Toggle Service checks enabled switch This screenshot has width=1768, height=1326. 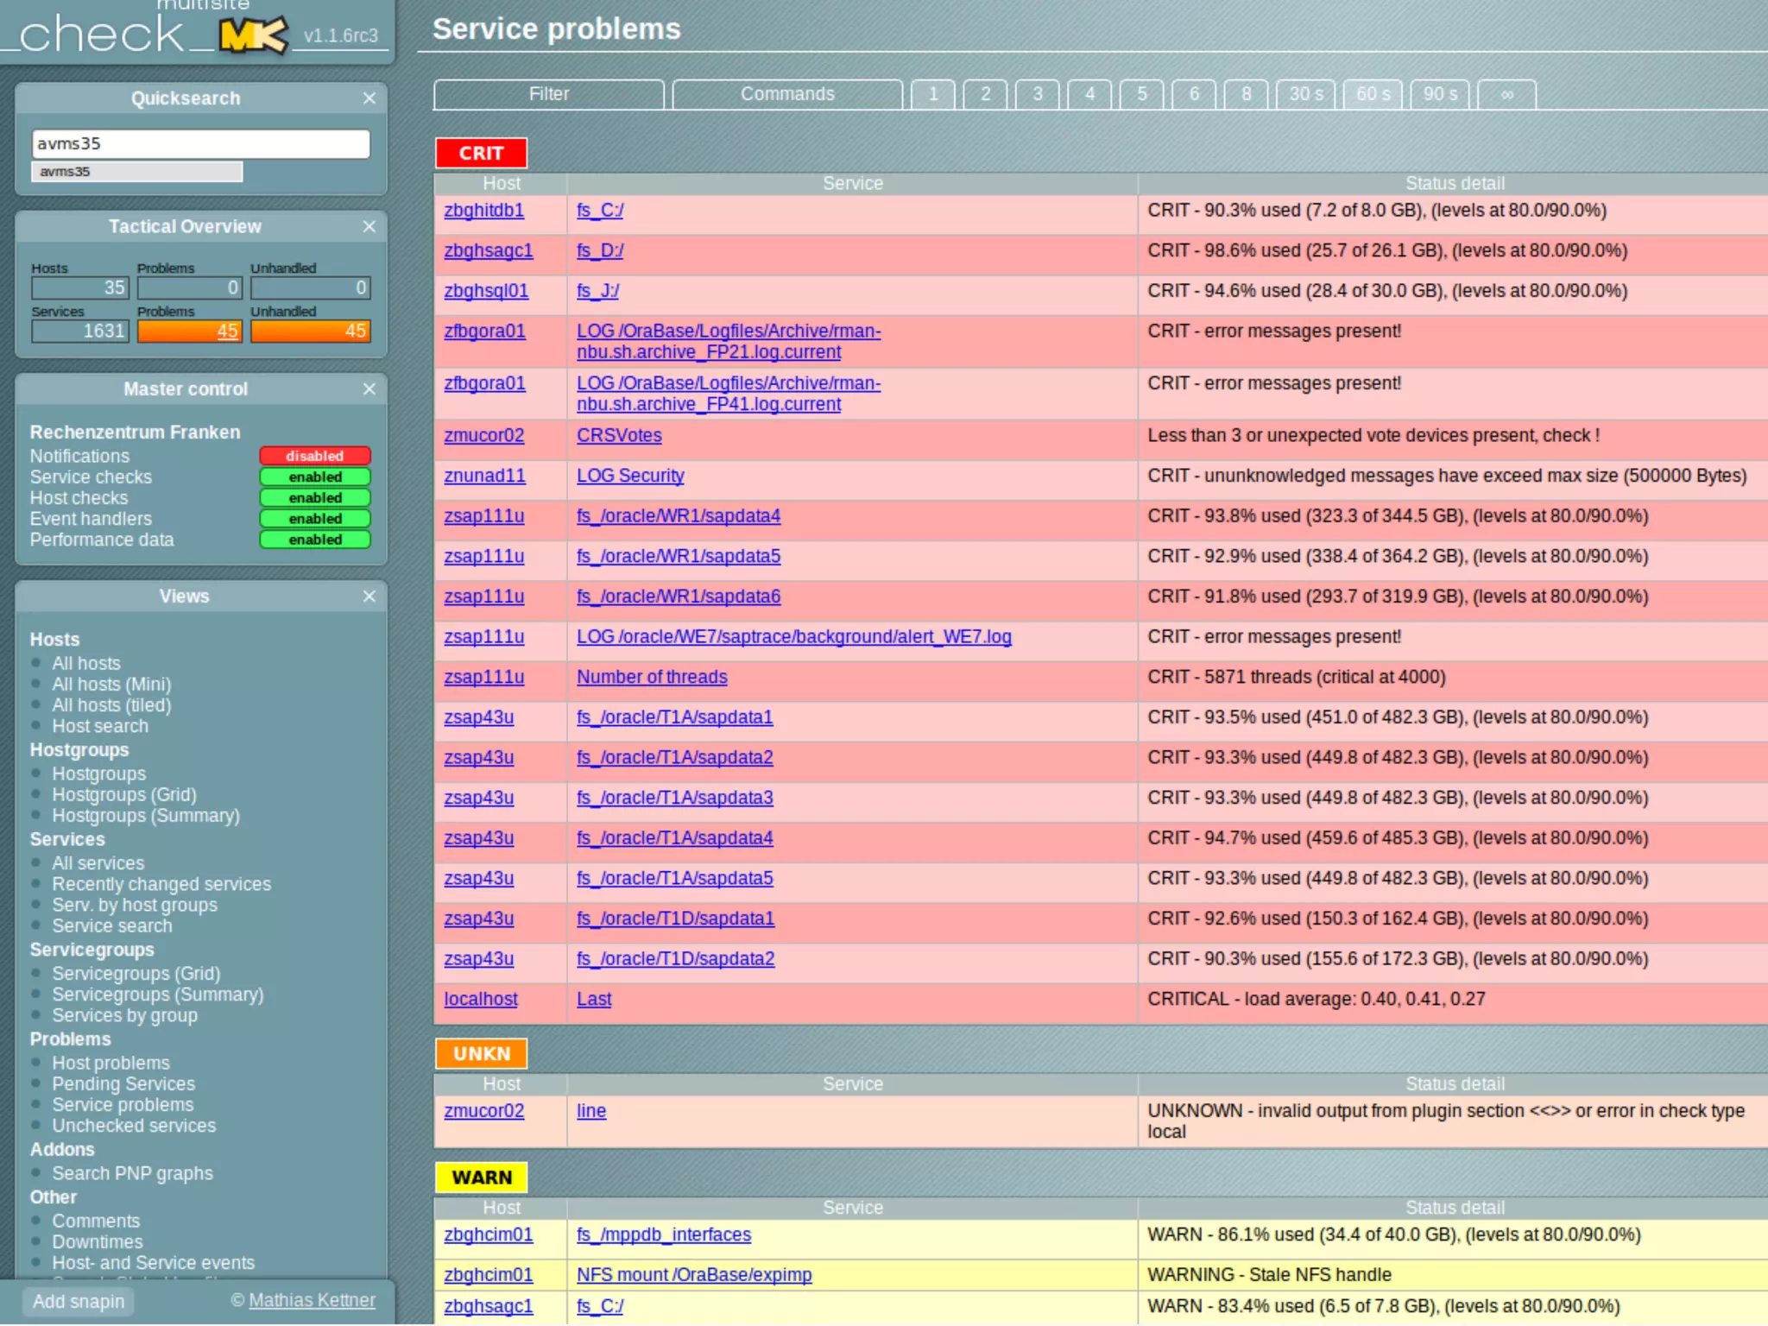coord(315,477)
